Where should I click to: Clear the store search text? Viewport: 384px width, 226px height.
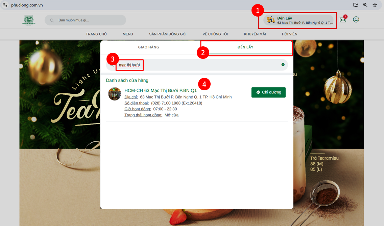click(x=283, y=65)
